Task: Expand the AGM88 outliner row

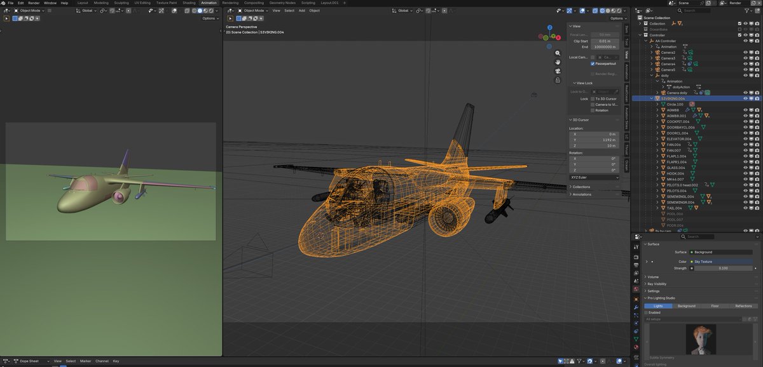Action: coord(657,110)
